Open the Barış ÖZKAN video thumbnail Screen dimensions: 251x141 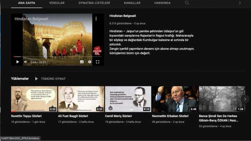click(222, 99)
